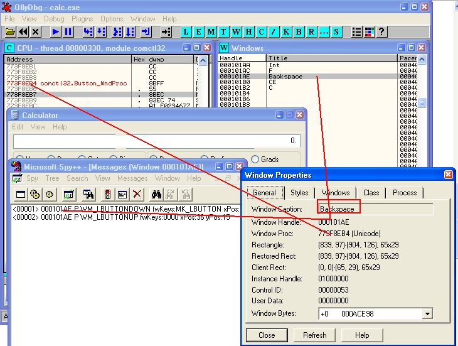Screen dimensions: 458x346
Task: Switch to Windows tab in Window Properties
Action: 336,193
